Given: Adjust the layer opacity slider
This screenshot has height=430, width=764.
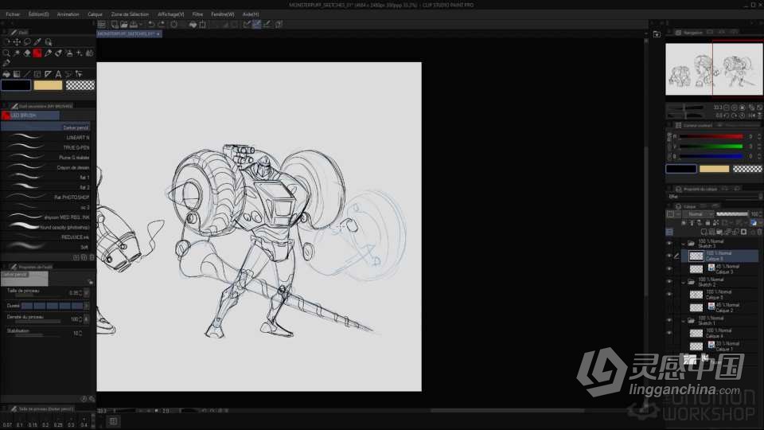Looking at the screenshot, I should coord(732,214).
